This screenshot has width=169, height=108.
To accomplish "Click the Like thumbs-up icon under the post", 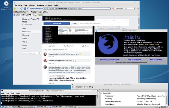I will point(50,46).
